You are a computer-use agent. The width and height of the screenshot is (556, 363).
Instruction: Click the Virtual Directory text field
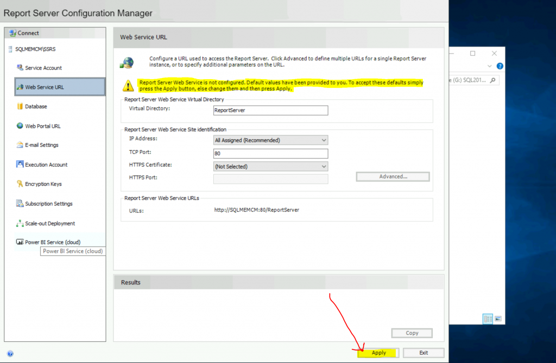(x=271, y=111)
